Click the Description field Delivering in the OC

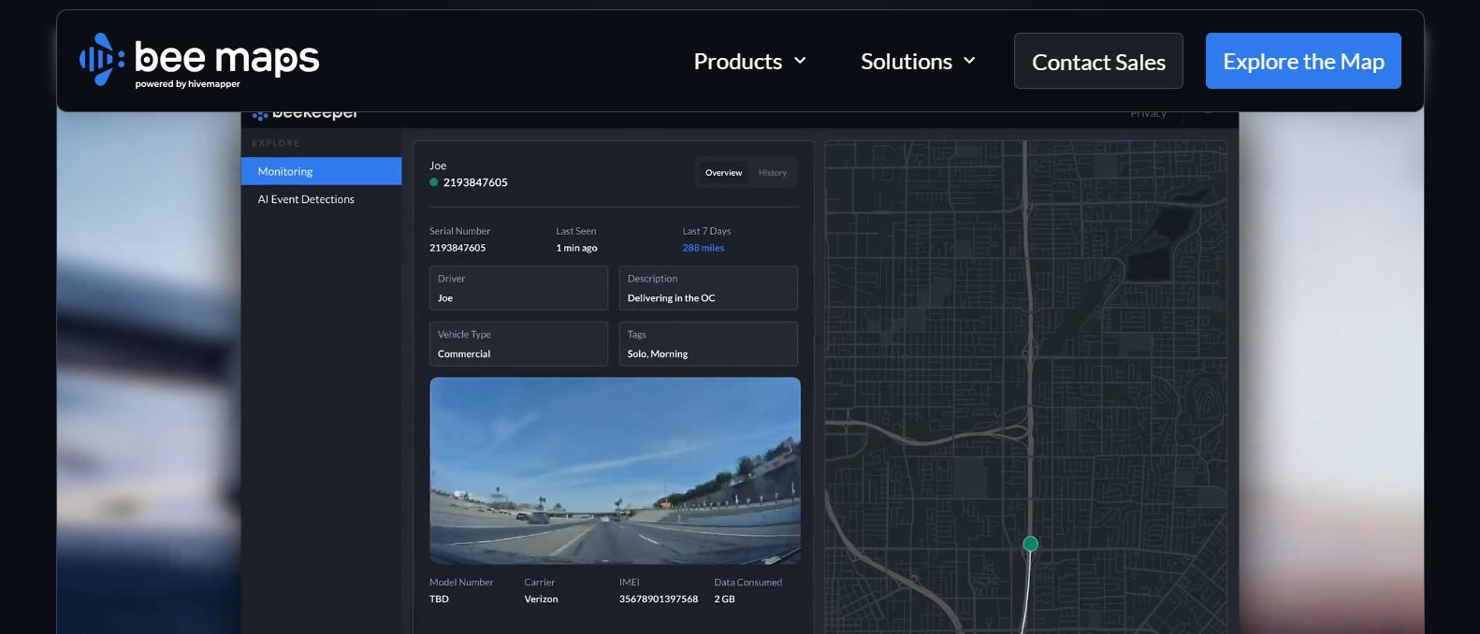coord(708,288)
